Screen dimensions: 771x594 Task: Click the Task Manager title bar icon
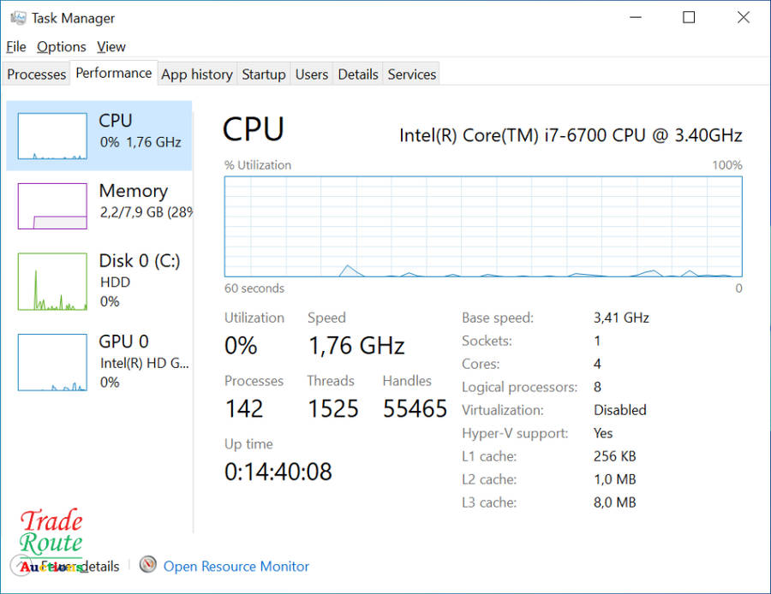[17, 18]
